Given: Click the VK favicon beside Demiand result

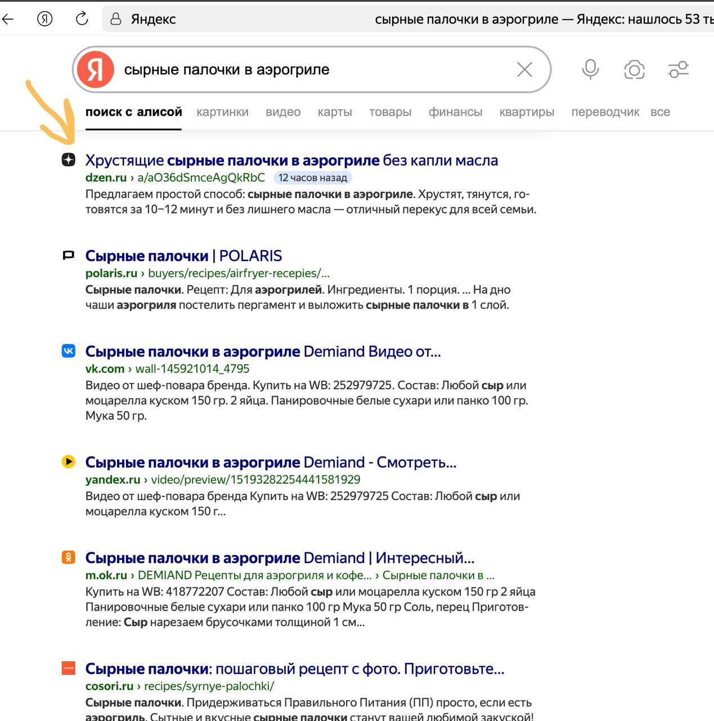Looking at the screenshot, I should point(68,351).
